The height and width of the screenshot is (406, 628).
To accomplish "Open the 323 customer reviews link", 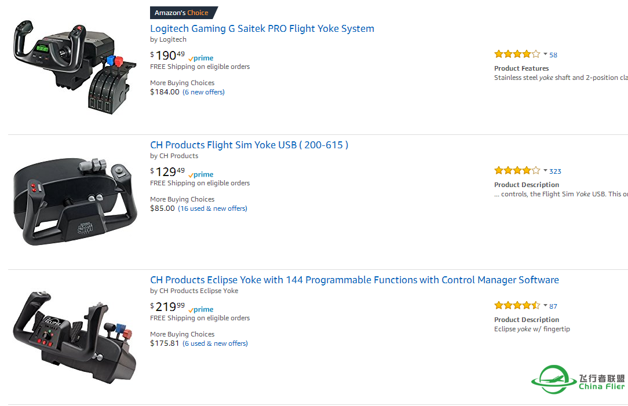I will (x=555, y=171).
